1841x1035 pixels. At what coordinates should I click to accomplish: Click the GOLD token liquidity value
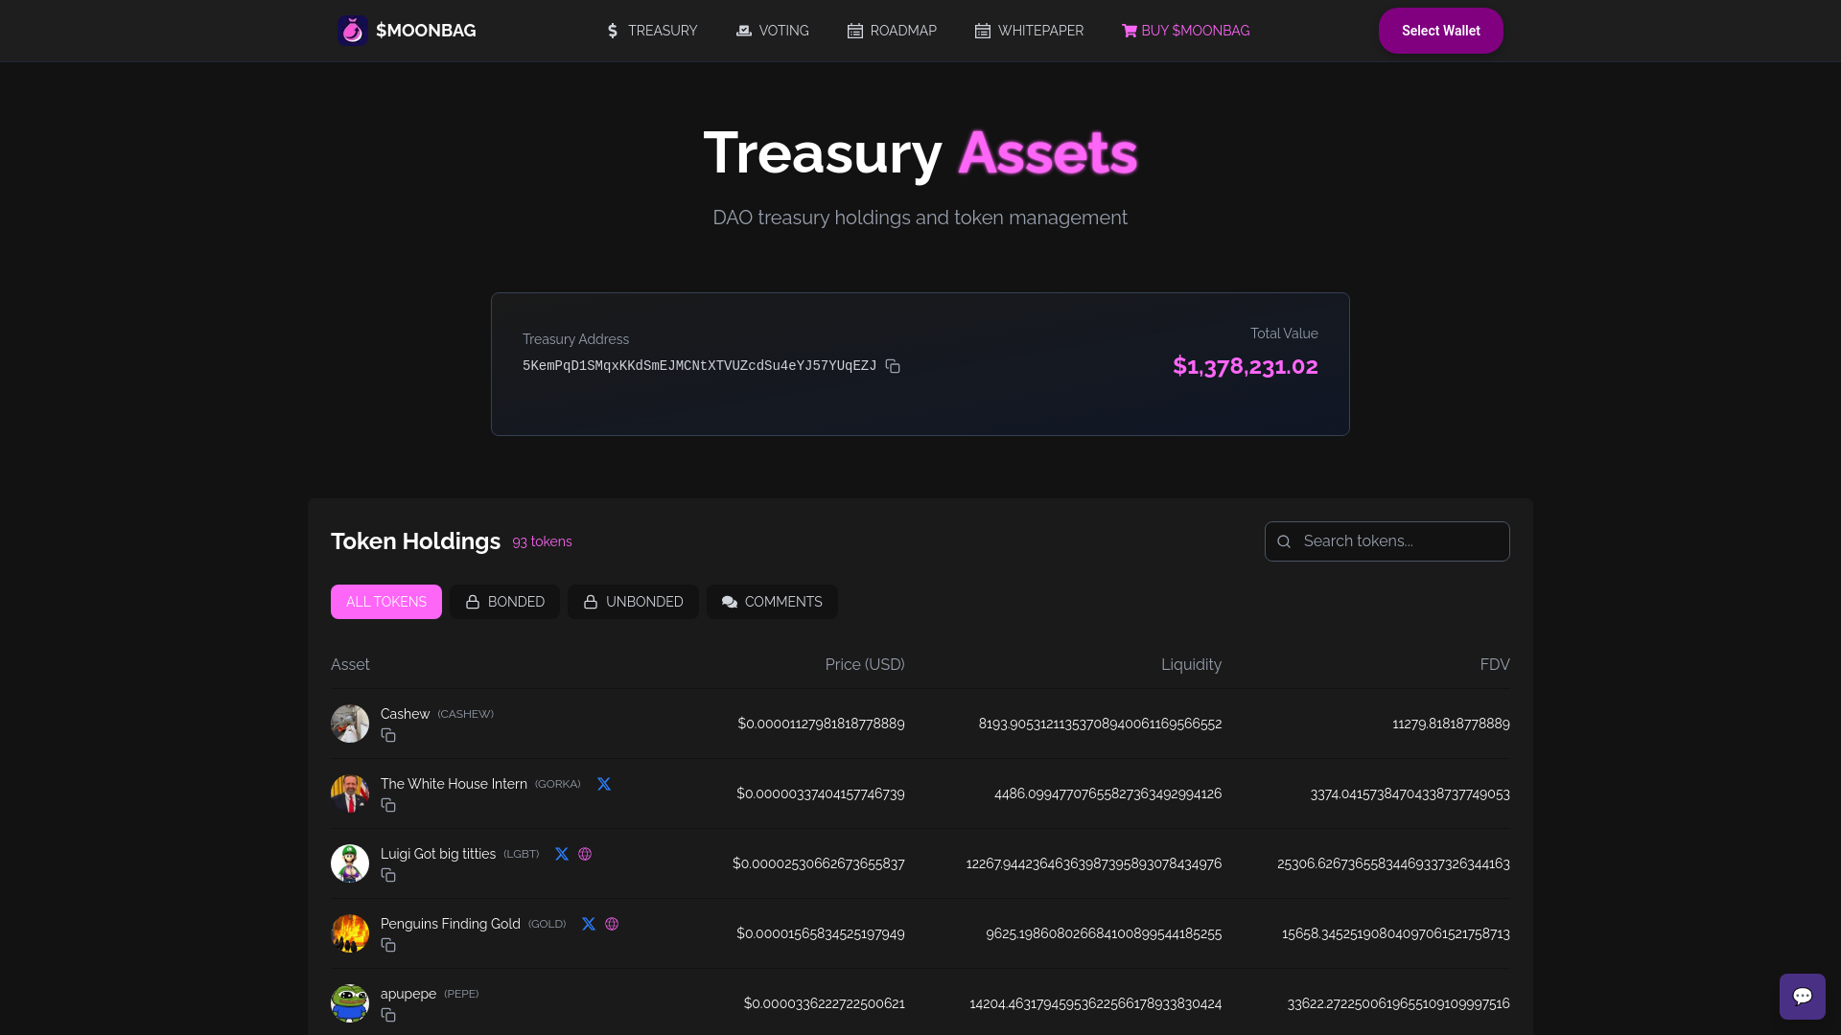tap(1104, 933)
